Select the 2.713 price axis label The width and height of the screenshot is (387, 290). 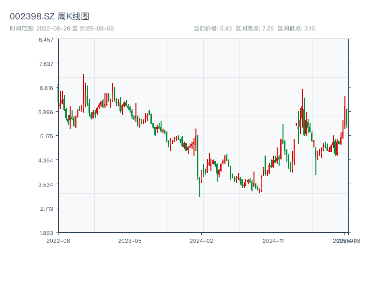46,209
